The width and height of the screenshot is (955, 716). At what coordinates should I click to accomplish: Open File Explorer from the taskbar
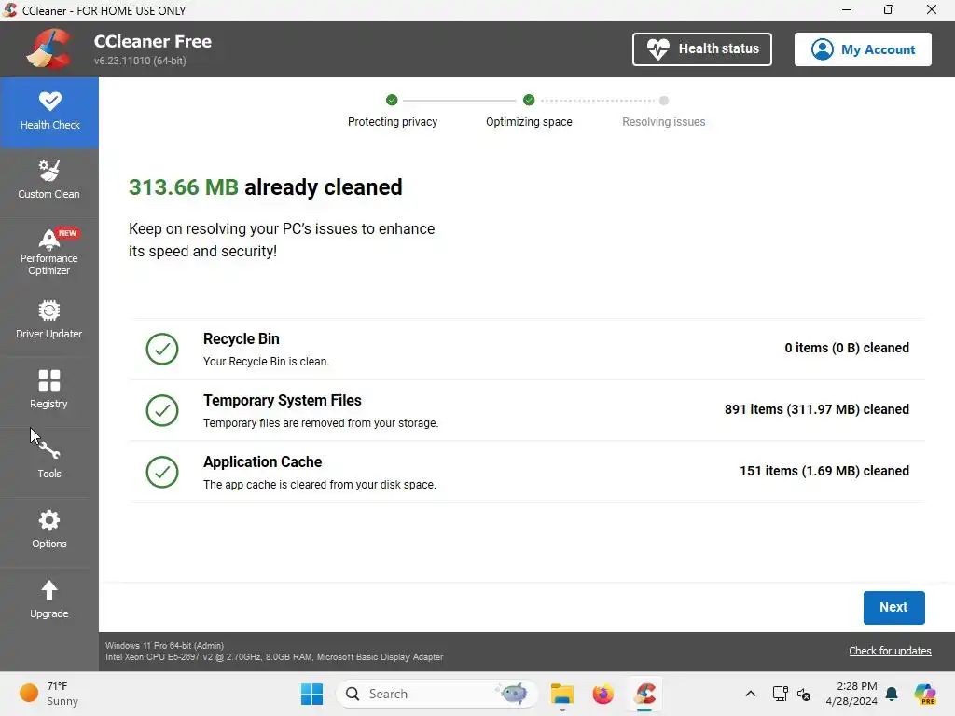tap(562, 694)
